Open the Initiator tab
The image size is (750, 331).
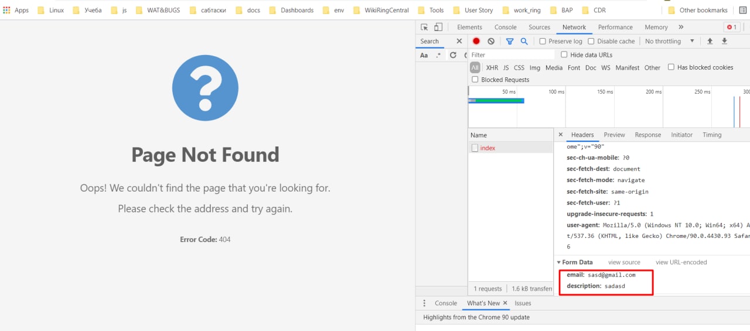(681, 135)
